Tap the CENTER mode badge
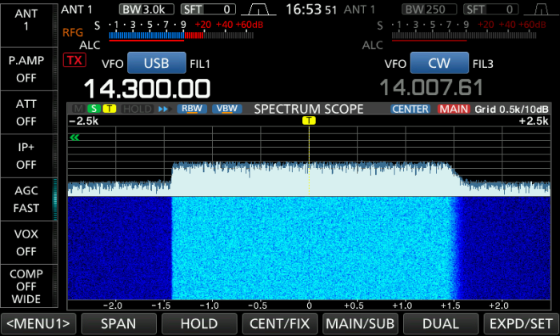Screen dimensions: 560x336 pyautogui.click(x=410, y=109)
